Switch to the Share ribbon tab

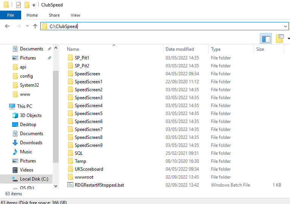pyautogui.click(x=54, y=15)
